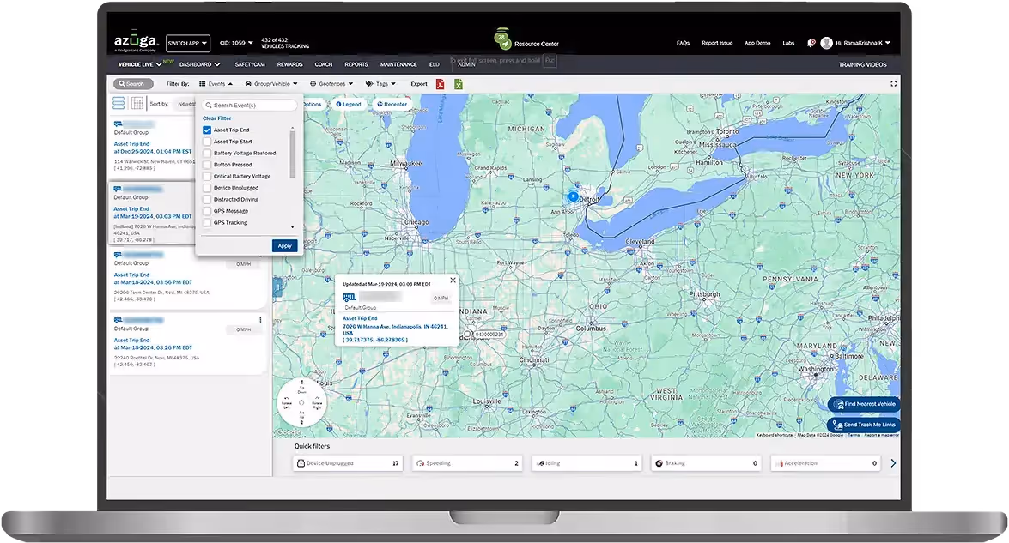Click events list scrollbar

[292, 154]
